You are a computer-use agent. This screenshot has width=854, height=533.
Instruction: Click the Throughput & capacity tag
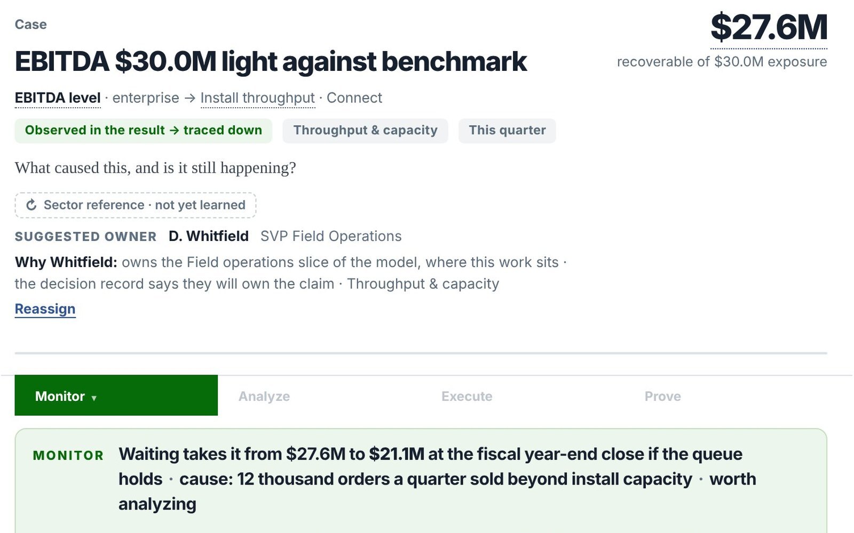(x=365, y=131)
